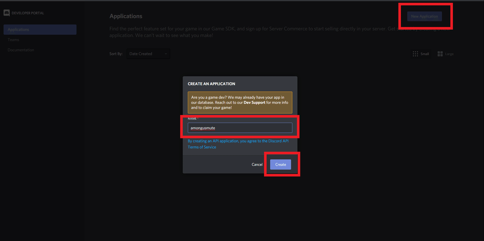Open Documentation in the sidebar
This screenshot has width=484, height=241.
coord(21,50)
